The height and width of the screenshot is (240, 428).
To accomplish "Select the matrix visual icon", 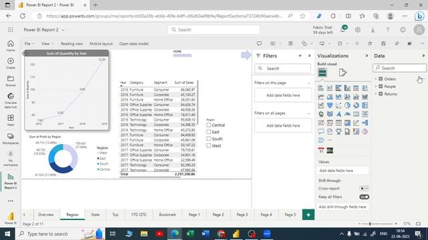I will (x=347, y=123).
